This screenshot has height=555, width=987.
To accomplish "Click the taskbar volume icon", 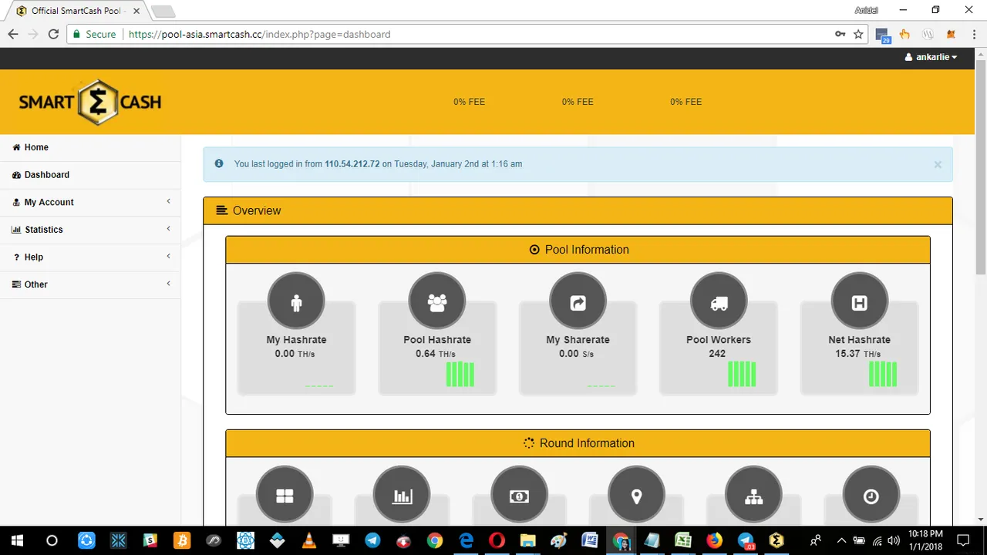I will point(894,540).
